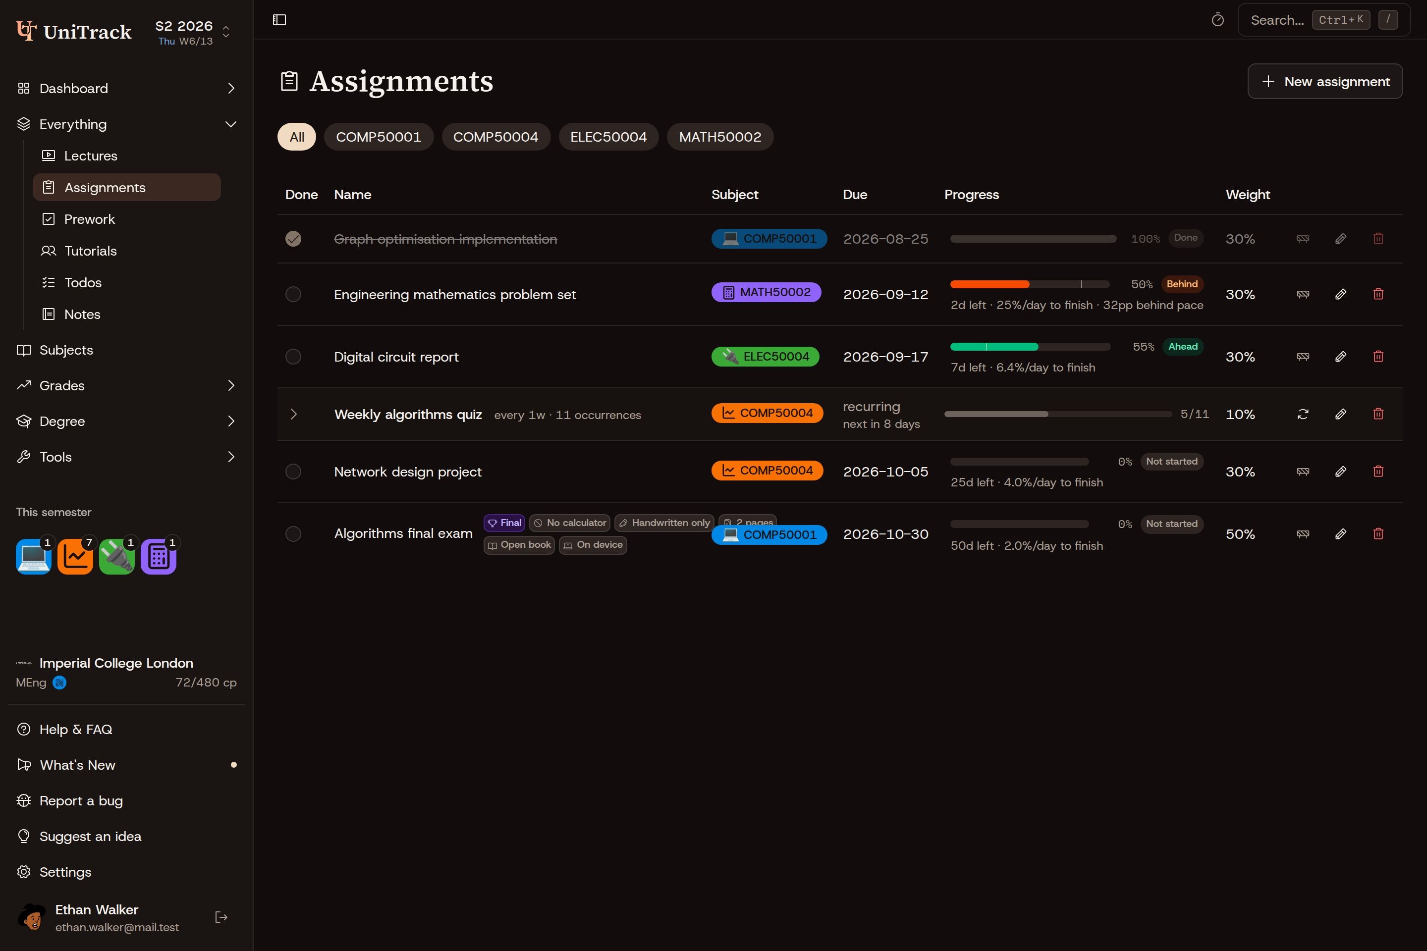This screenshot has height=951, width=1427.
Task: Filter by MATH50002 tab
Action: tap(720, 137)
